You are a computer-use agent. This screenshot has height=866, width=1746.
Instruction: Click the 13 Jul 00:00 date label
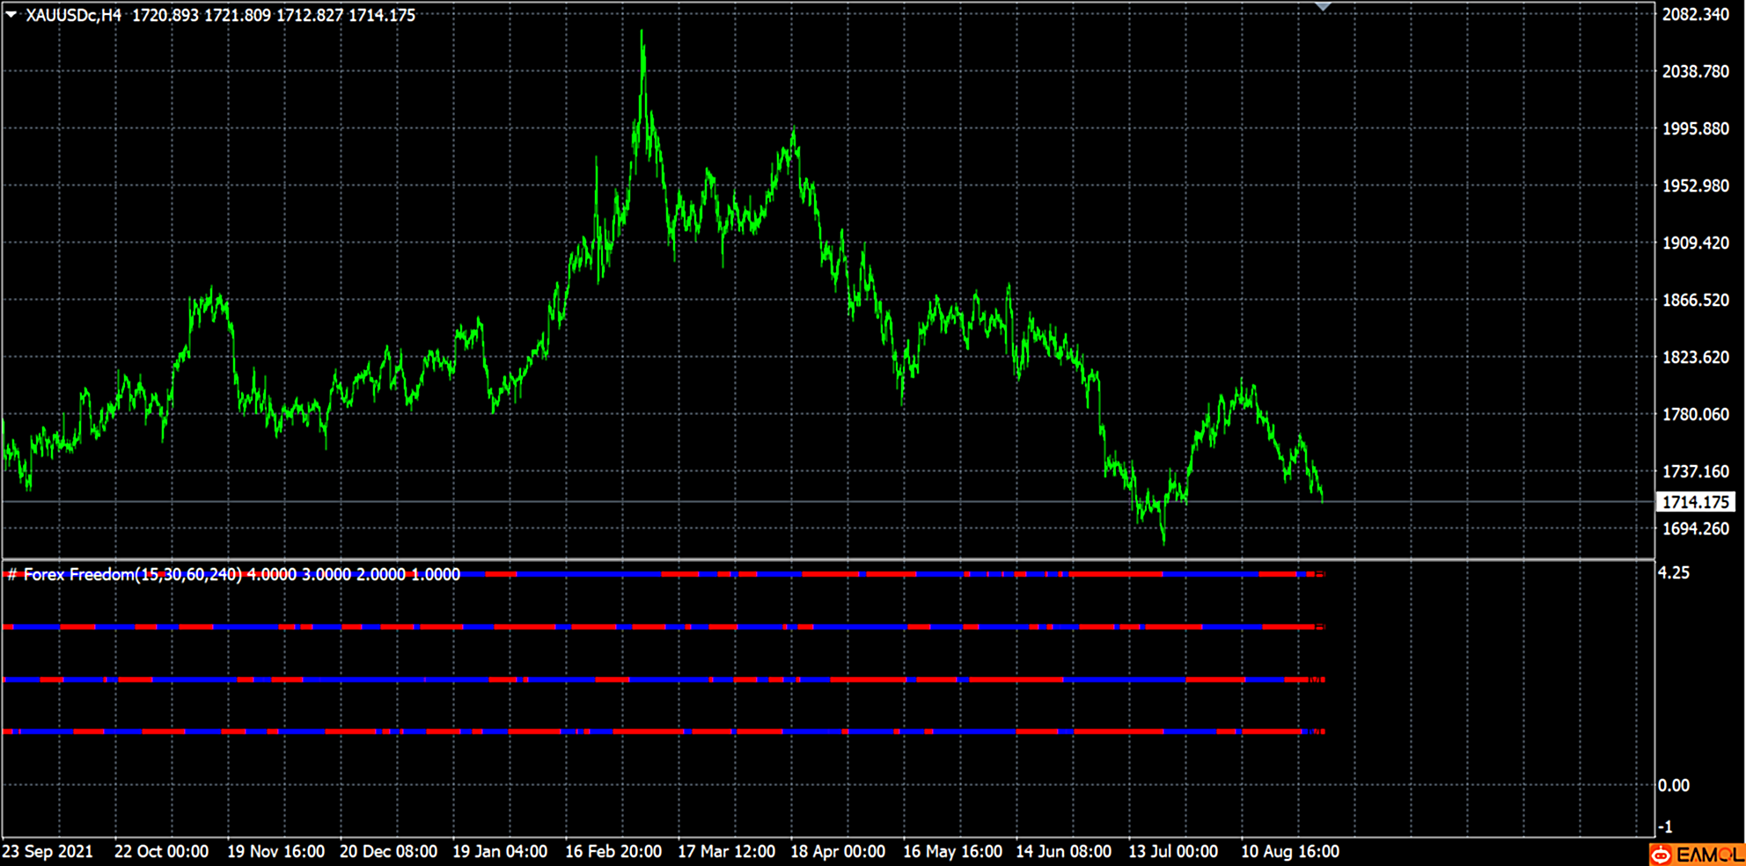(1173, 851)
